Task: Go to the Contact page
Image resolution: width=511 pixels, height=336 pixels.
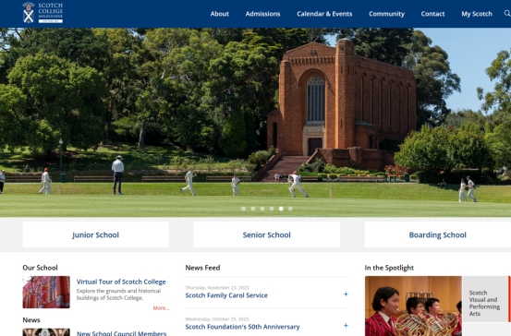Action: pos(432,14)
